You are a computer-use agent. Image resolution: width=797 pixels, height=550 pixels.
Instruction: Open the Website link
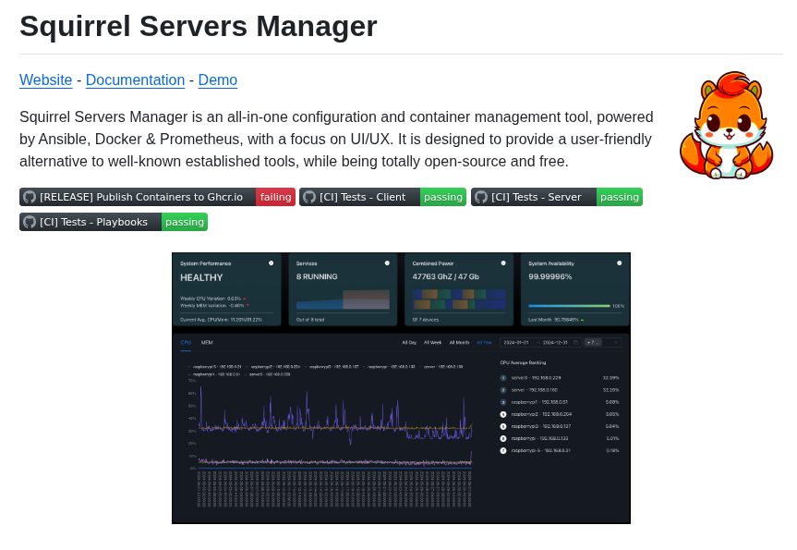click(46, 79)
